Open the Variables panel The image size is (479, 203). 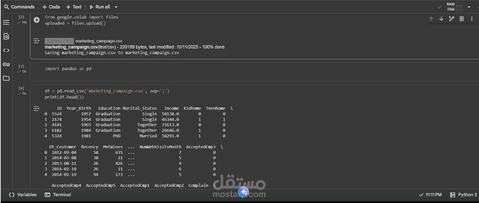[23, 195]
